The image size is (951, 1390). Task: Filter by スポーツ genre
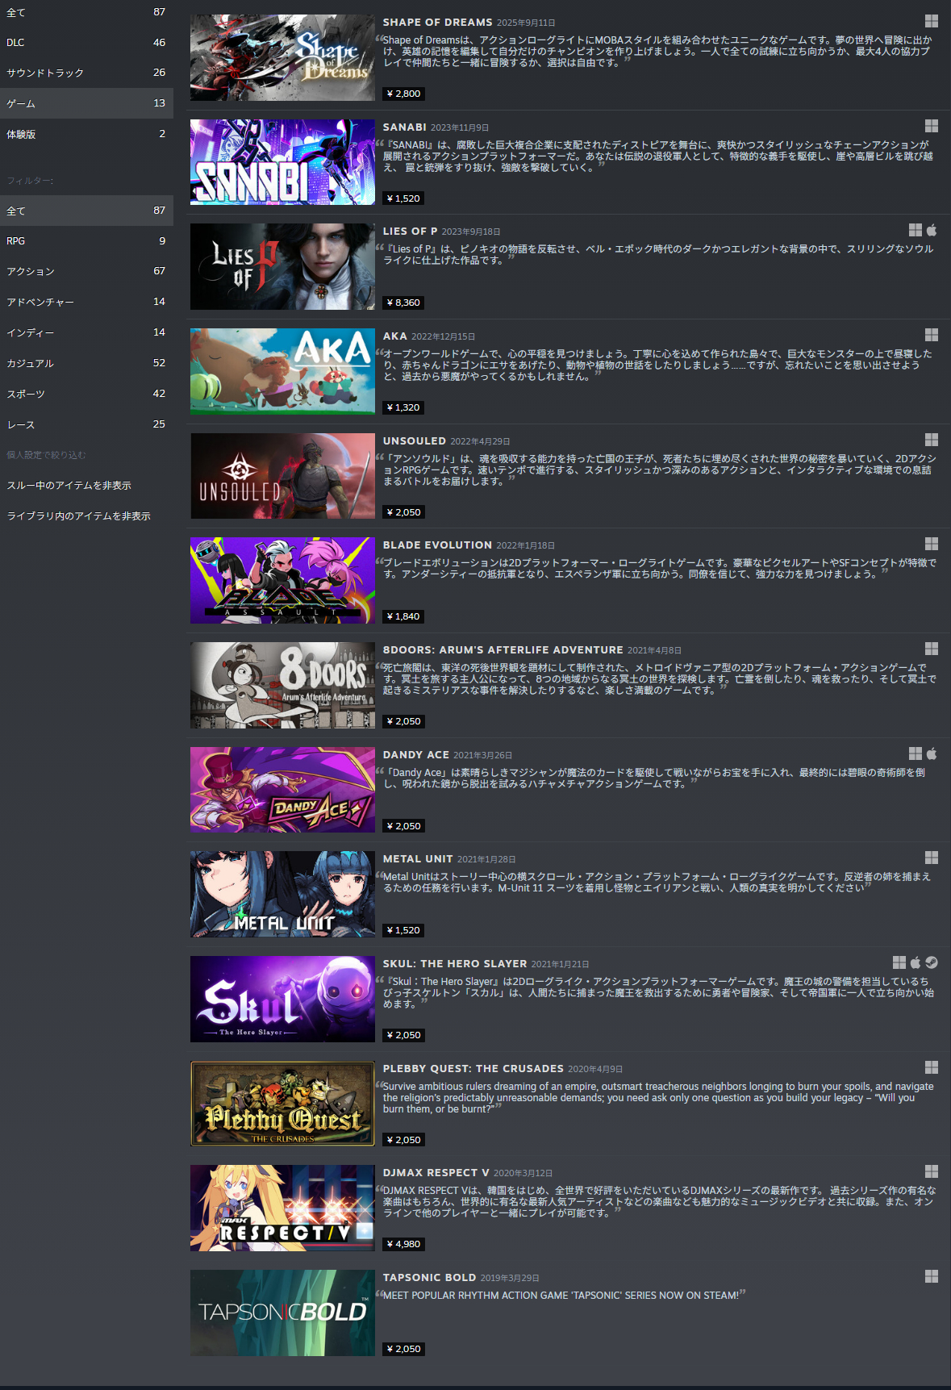pyautogui.click(x=86, y=394)
